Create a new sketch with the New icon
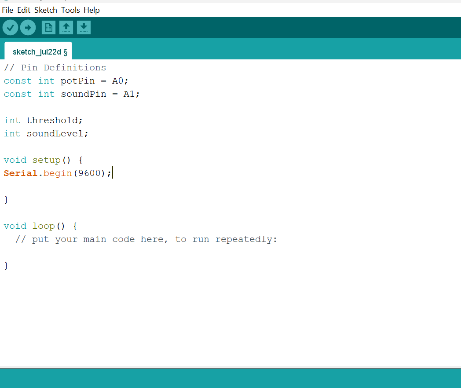Image resolution: width=461 pixels, height=388 pixels. tap(48, 28)
